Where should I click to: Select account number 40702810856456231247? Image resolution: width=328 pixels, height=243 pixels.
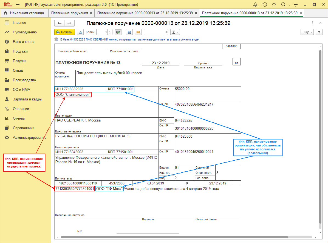click(194, 104)
